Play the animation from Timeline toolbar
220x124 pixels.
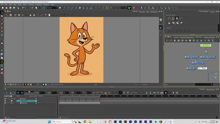(7, 93)
